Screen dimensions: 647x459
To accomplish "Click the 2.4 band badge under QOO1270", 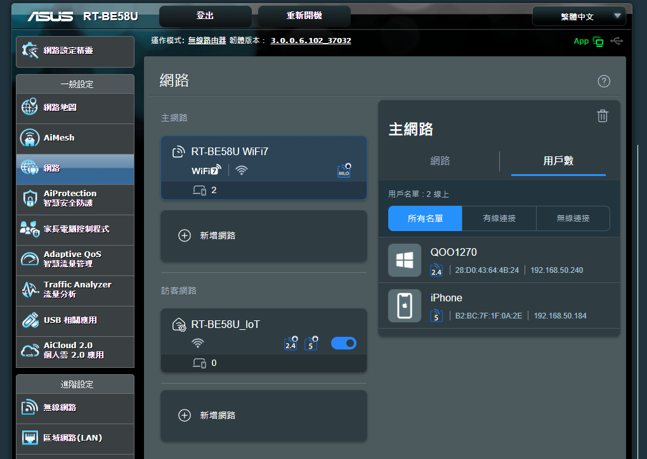I will pyautogui.click(x=436, y=270).
